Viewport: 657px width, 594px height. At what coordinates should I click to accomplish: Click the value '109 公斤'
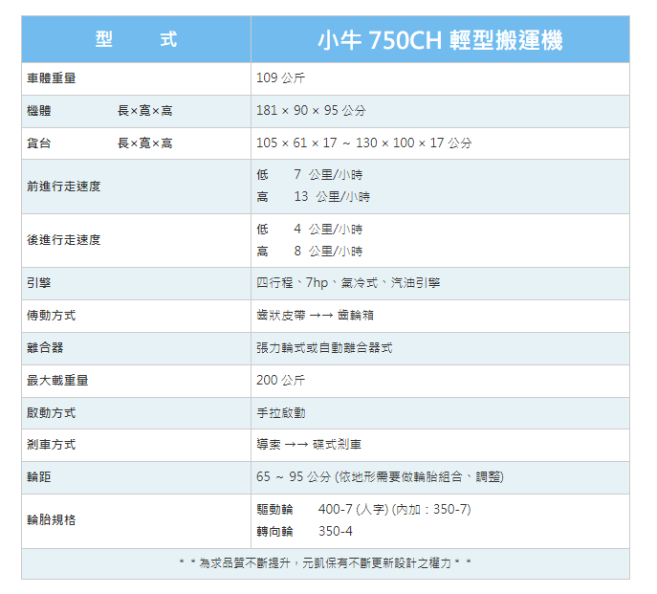pos(281,78)
